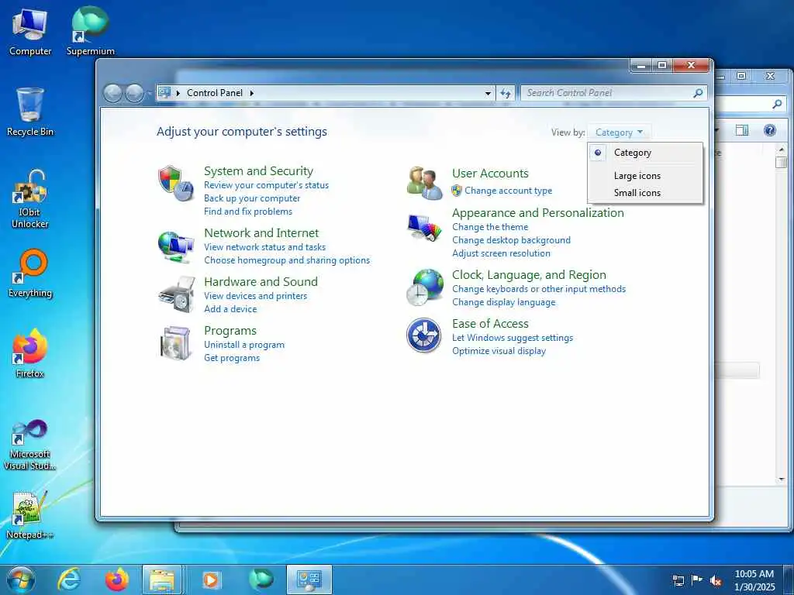Click Adjust screen resolution link
Screen dimensions: 794x595
(x=501, y=253)
